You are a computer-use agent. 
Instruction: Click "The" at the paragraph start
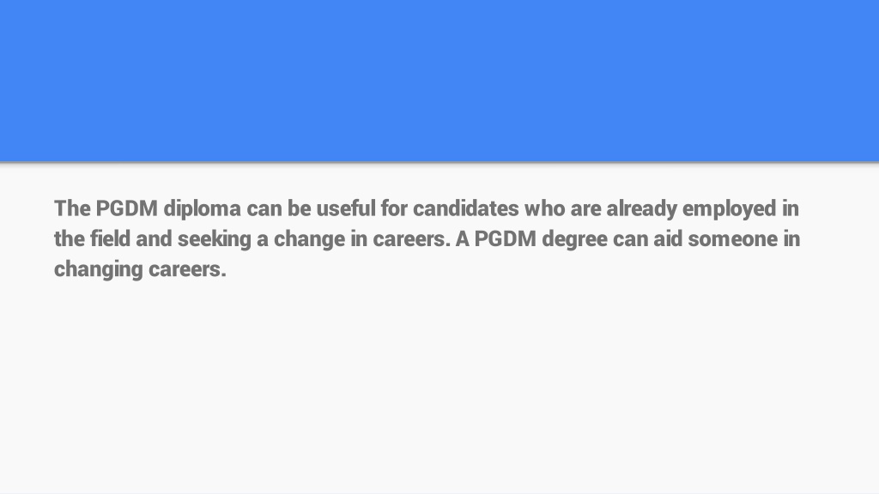[x=72, y=208]
